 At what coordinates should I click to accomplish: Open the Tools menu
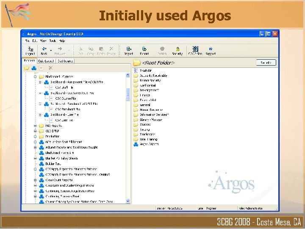coord(53,41)
